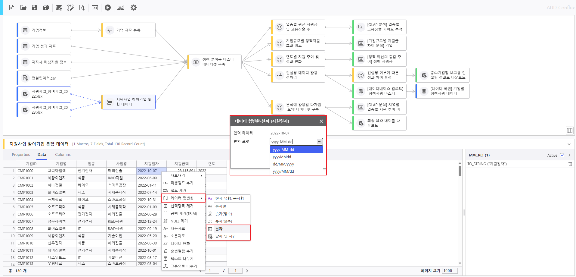Open the format options ellipsis button
Screen dimensions: 576x277
coord(319,142)
